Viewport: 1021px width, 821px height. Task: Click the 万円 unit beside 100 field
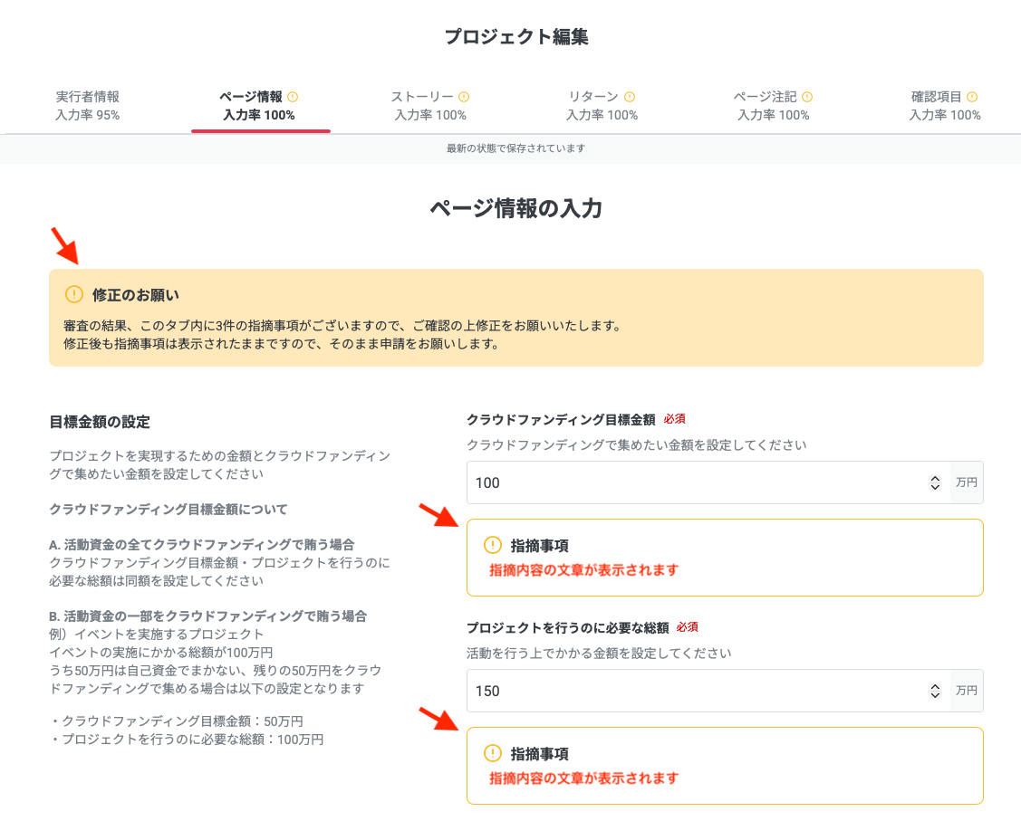pyautogui.click(x=967, y=482)
